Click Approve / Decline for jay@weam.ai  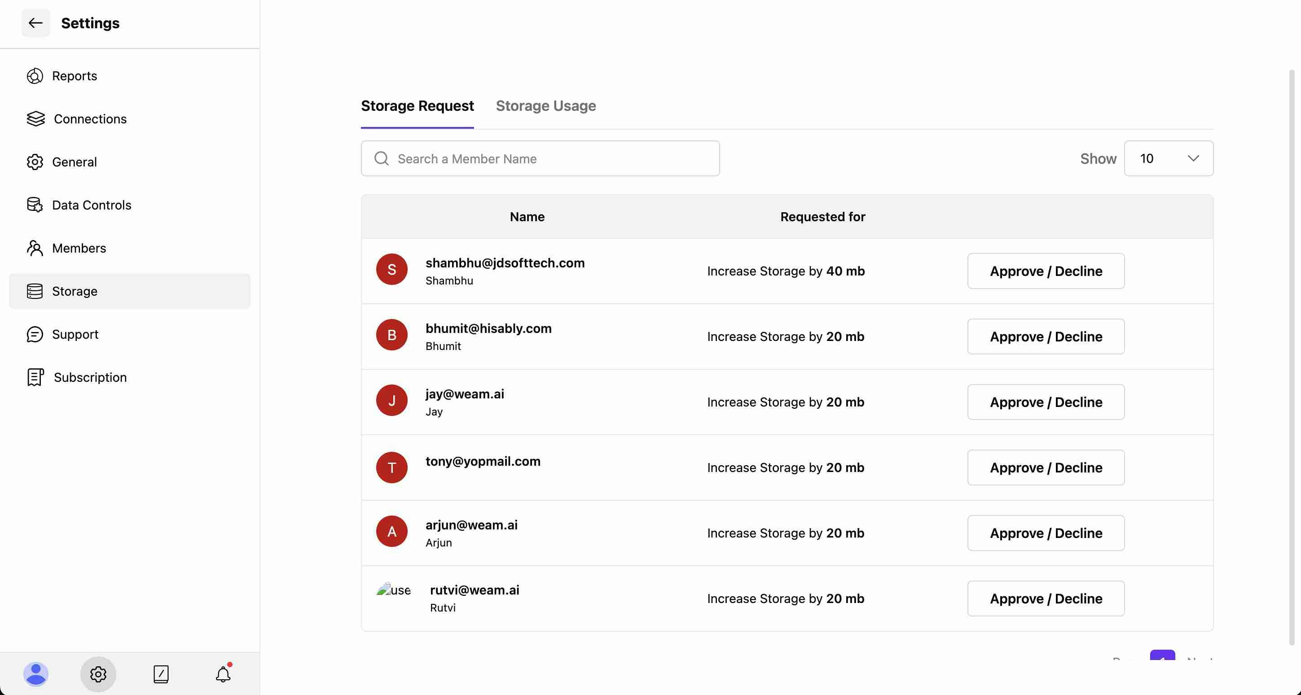(1046, 402)
